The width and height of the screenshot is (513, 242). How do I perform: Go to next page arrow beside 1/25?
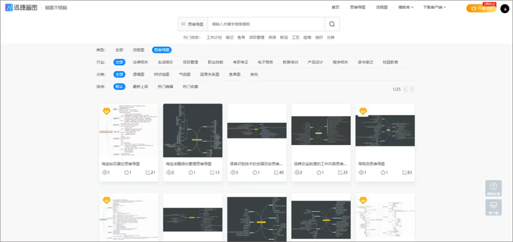(x=412, y=89)
